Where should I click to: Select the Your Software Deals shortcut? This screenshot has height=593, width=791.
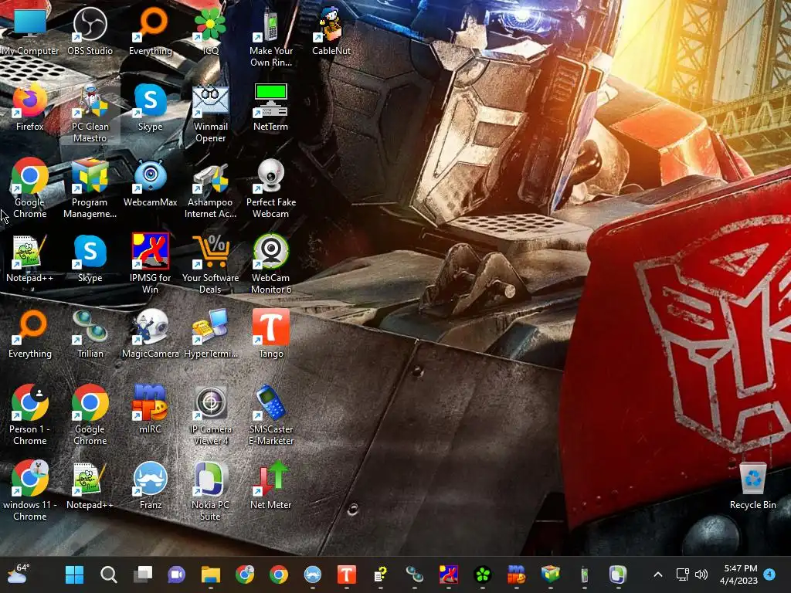[x=210, y=263]
